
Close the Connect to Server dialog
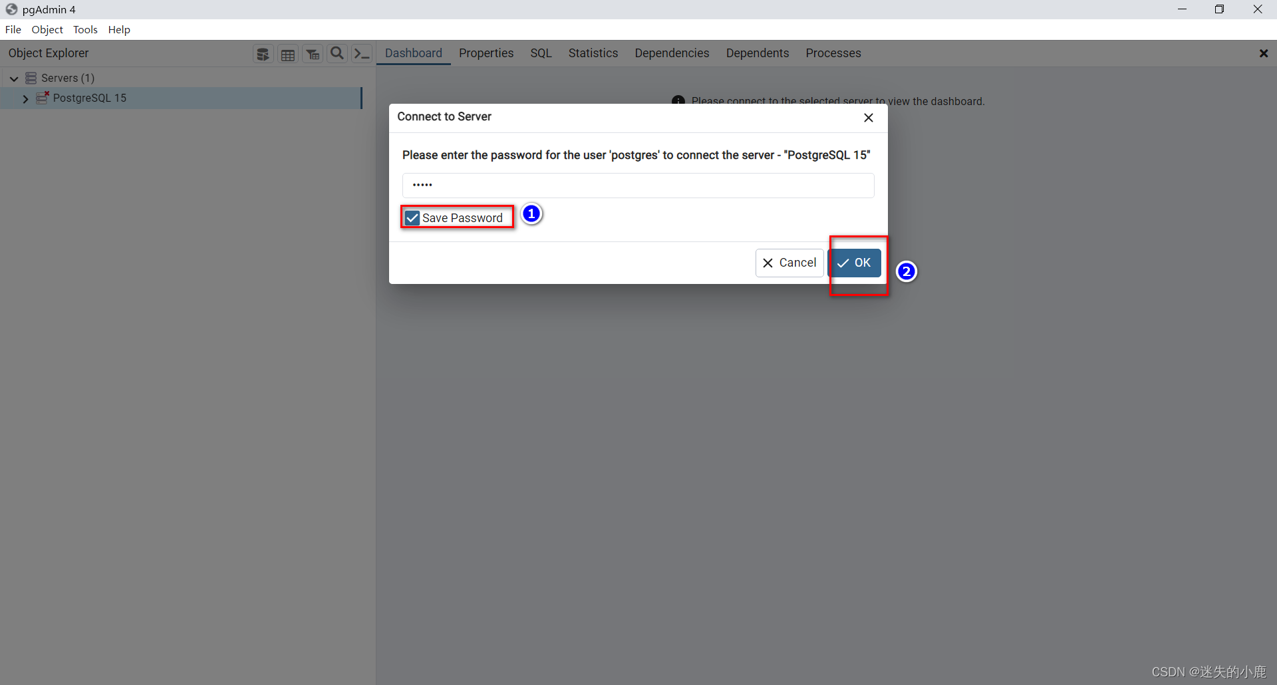(868, 118)
